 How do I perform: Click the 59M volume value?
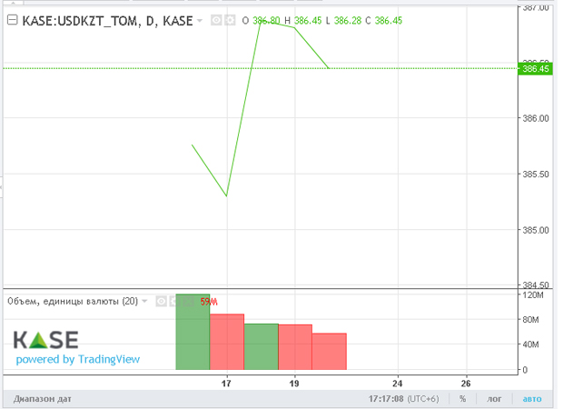(x=209, y=302)
